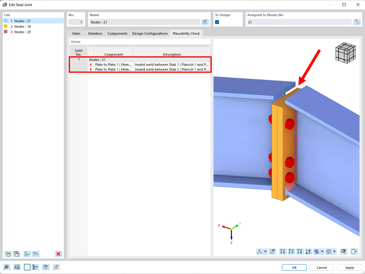The width and height of the screenshot is (365, 274).
Task: Open help speech-bubble icon
Action: pos(7,267)
